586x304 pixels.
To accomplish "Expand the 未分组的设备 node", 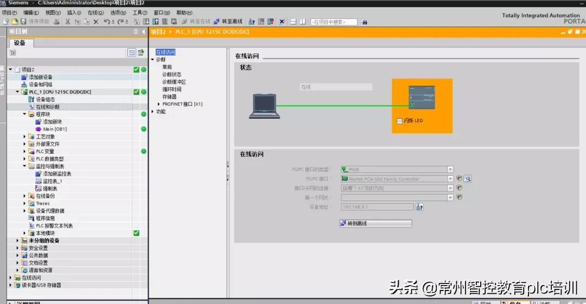I will tap(17, 241).
